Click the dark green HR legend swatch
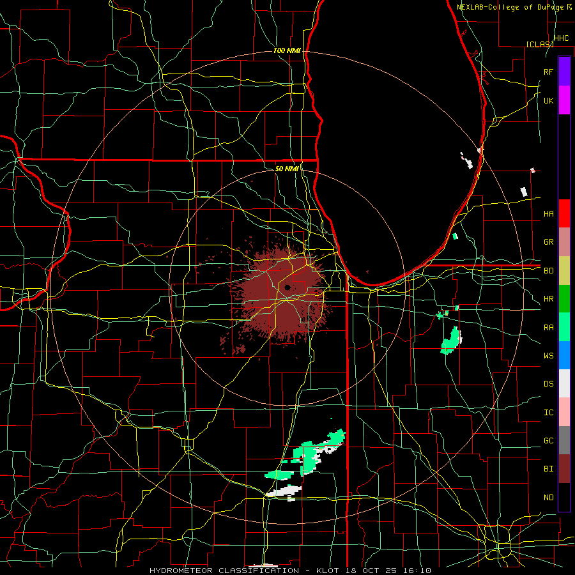575x575 pixels. coord(564,298)
